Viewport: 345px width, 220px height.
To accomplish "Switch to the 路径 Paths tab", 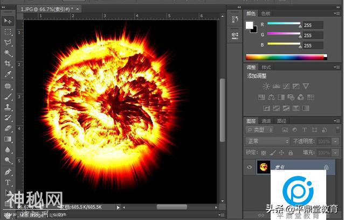I will pos(281,121).
